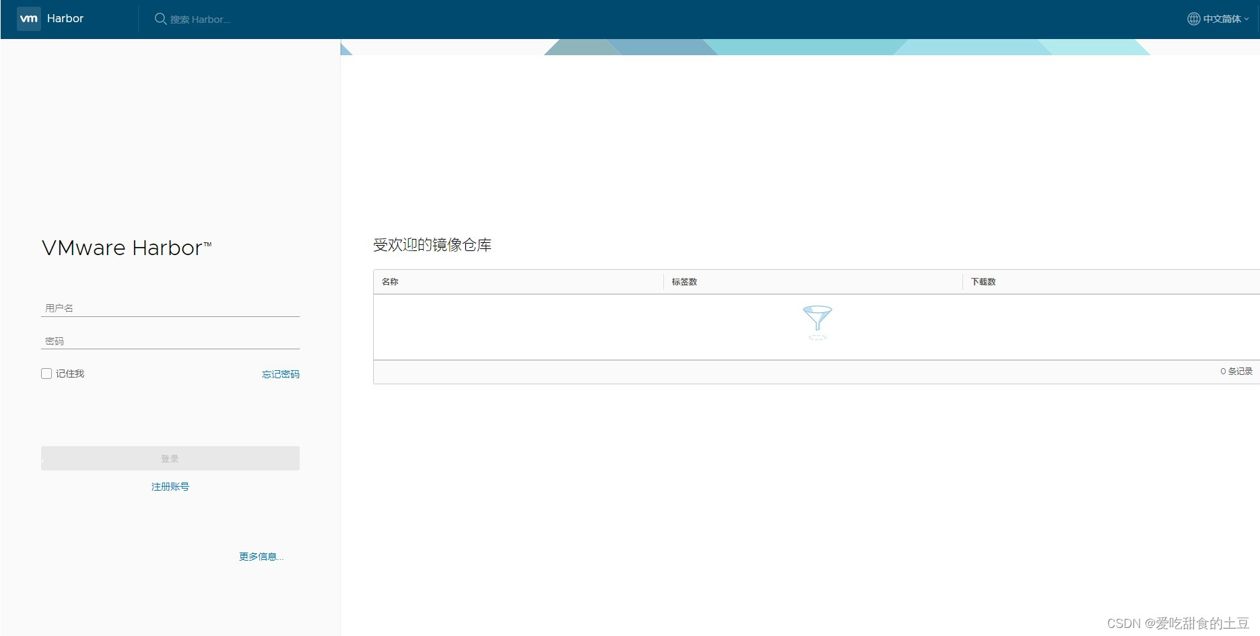Focus the 密码 password field
The image size is (1260, 636).
[x=170, y=341]
